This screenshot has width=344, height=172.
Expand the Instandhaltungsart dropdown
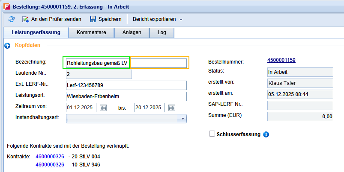(183, 119)
